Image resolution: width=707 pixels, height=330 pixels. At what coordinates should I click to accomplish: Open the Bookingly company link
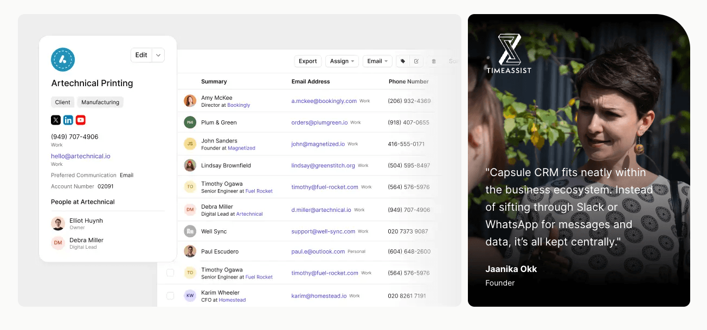pyautogui.click(x=239, y=105)
